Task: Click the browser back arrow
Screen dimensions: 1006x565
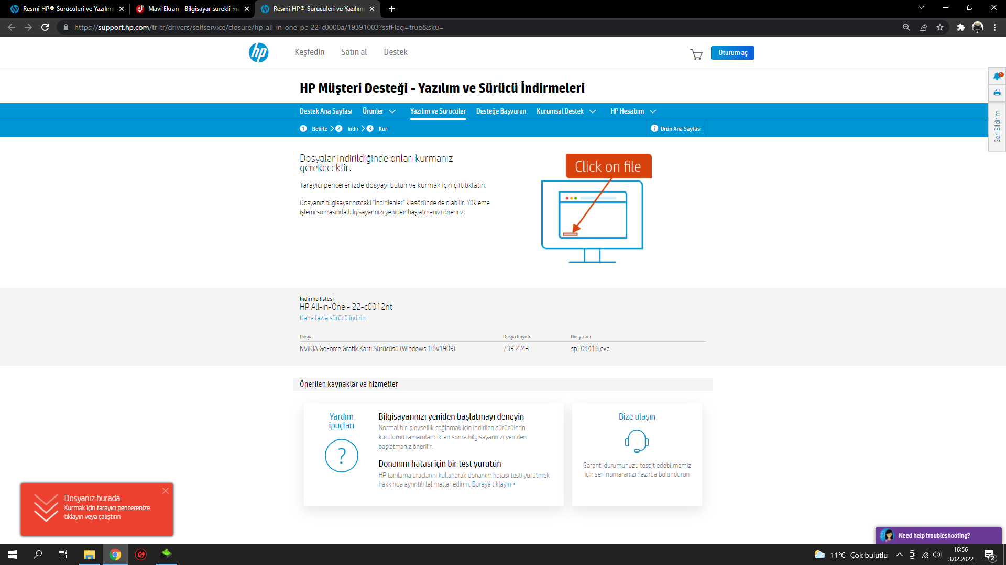Action: click(12, 27)
